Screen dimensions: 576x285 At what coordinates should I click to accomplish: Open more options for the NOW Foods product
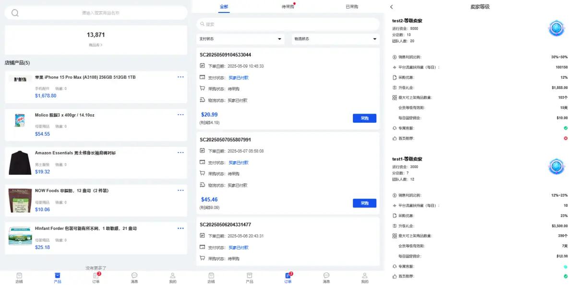click(x=180, y=190)
